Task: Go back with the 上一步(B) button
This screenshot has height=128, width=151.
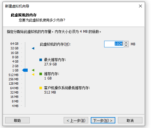Action: tap(76, 120)
